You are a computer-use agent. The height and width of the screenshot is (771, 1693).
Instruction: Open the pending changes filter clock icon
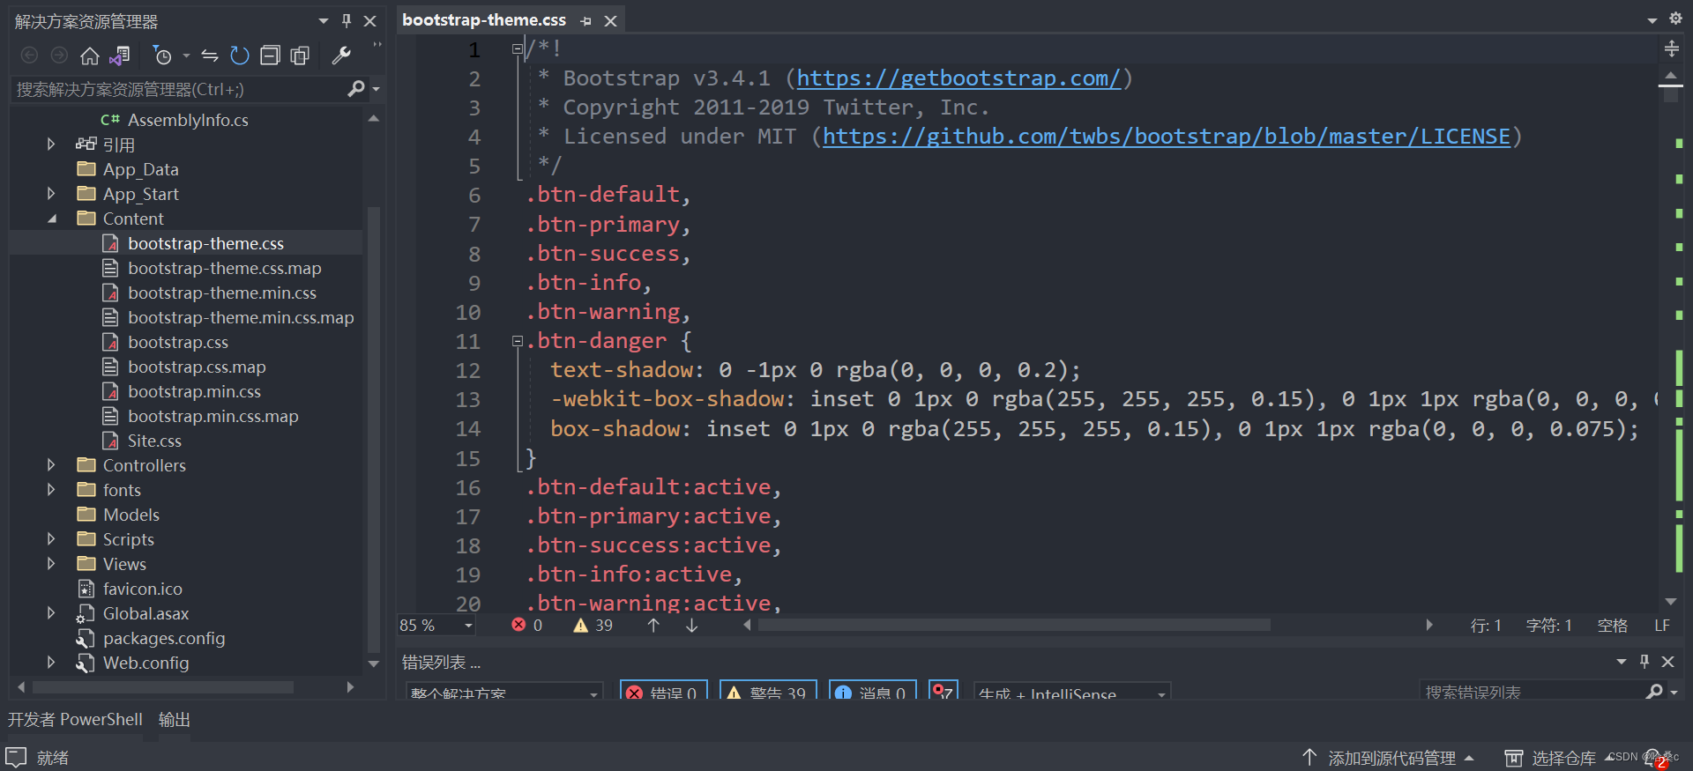click(x=162, y=56)
